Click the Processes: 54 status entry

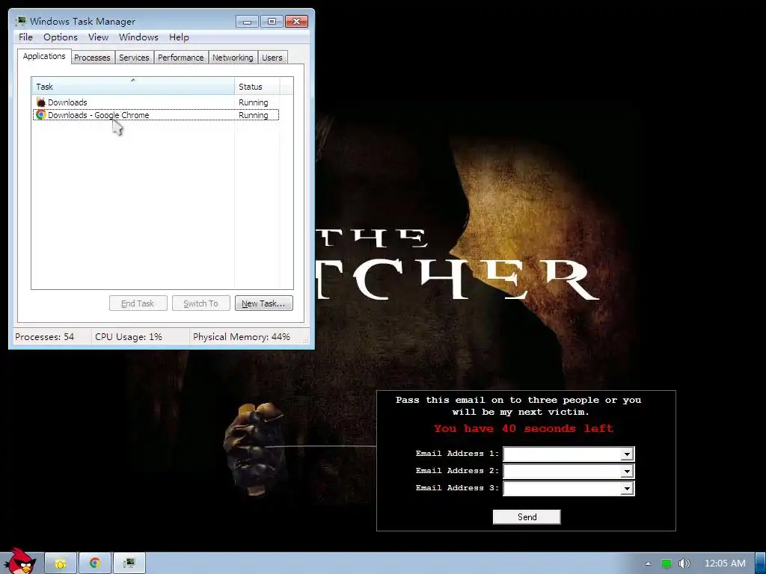pos(44,337)
